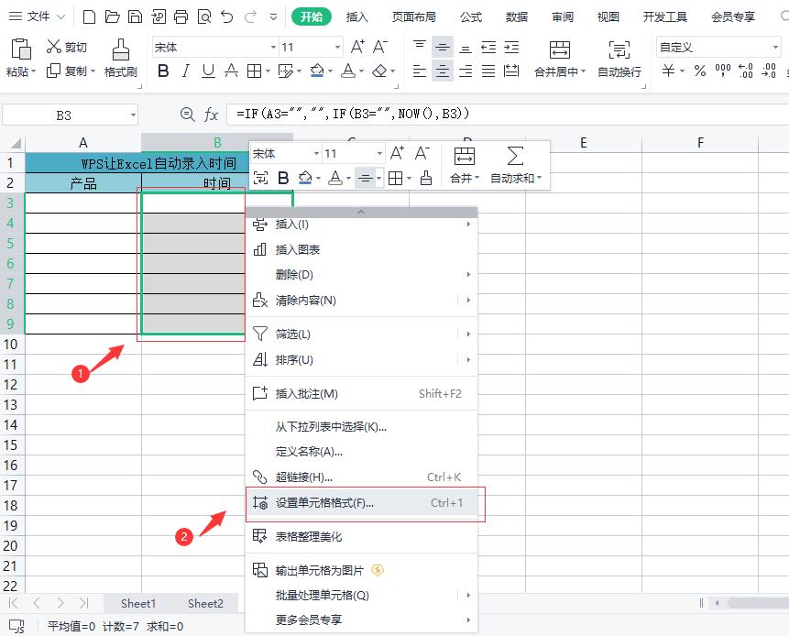Increase font size with ribbon A+ icon
This screenshot has width=789, height=636.
click(x=357, y=48)
